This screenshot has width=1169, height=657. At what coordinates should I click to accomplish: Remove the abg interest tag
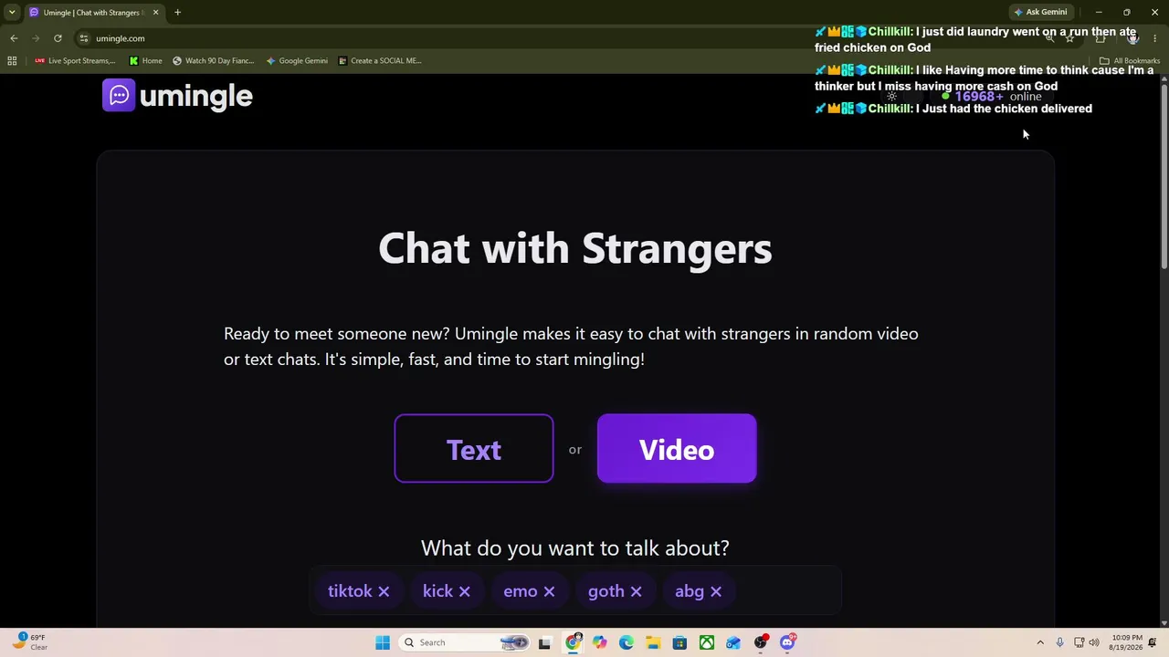[x=716, y=591]
